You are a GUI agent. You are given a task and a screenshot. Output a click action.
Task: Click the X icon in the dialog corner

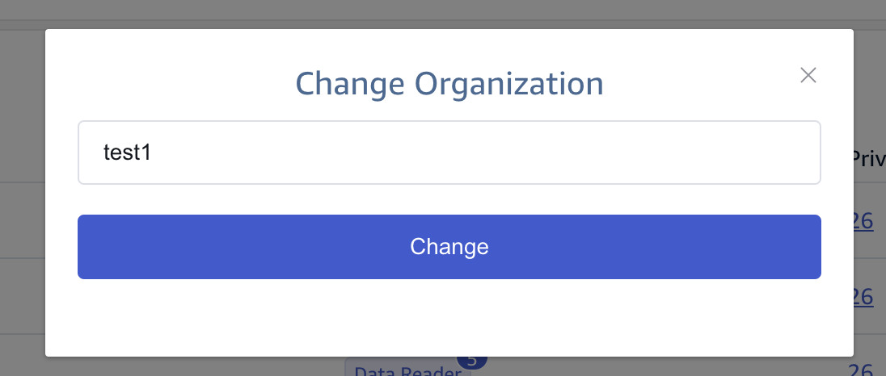pyautogui.click(x=808, y=75)
